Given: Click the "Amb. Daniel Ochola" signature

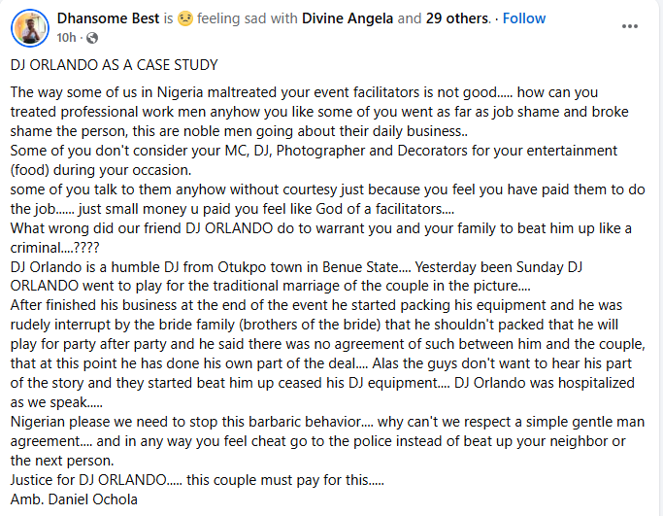Looking at the screenshot, I should [x=74, y=499].
